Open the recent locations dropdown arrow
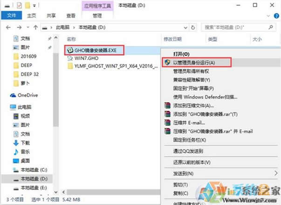Screen dimensions: 281x205 pyautogui.click(x=27, y=28)
